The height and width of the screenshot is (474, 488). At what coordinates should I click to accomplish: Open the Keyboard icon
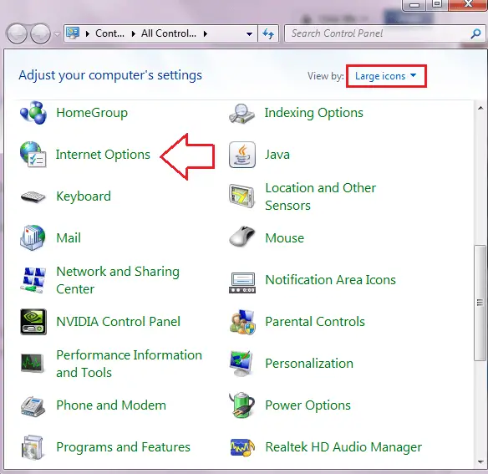pyautogui.click(x=33, y=196)
